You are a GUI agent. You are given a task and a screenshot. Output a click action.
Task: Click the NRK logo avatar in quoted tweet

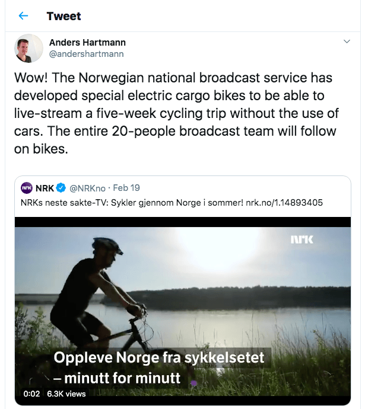click(x=27, y=188)
